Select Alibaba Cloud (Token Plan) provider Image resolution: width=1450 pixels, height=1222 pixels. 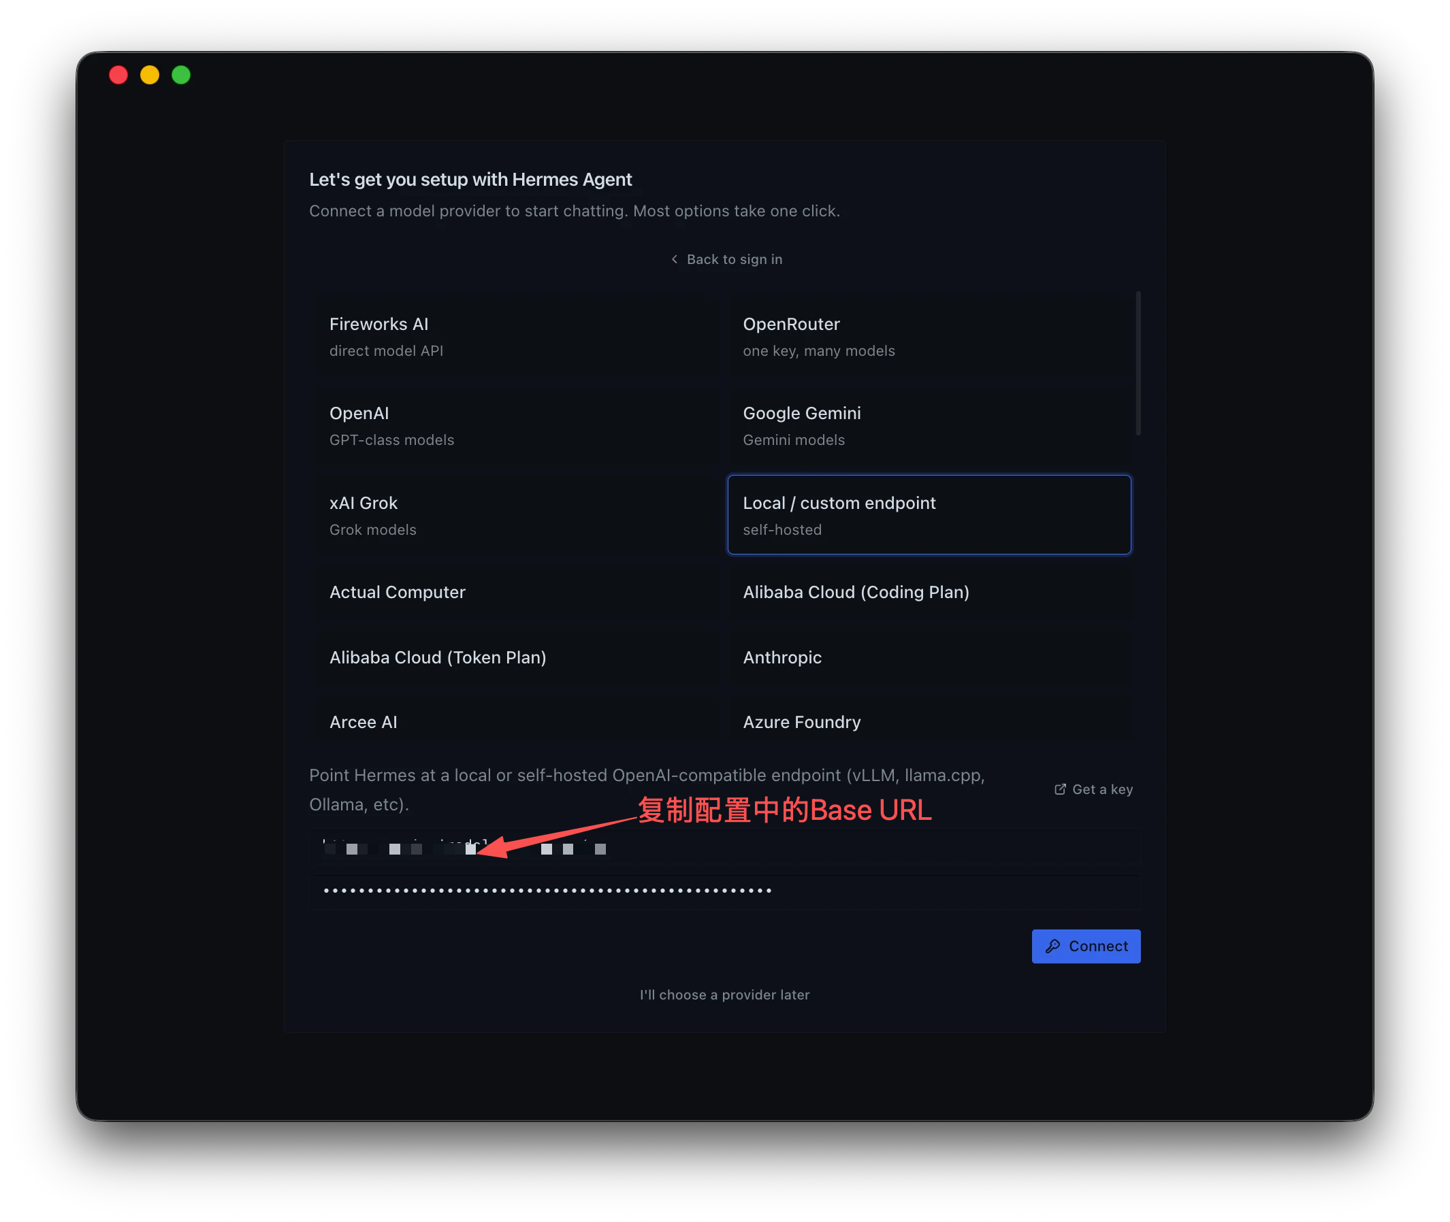[x=517, y=658]
